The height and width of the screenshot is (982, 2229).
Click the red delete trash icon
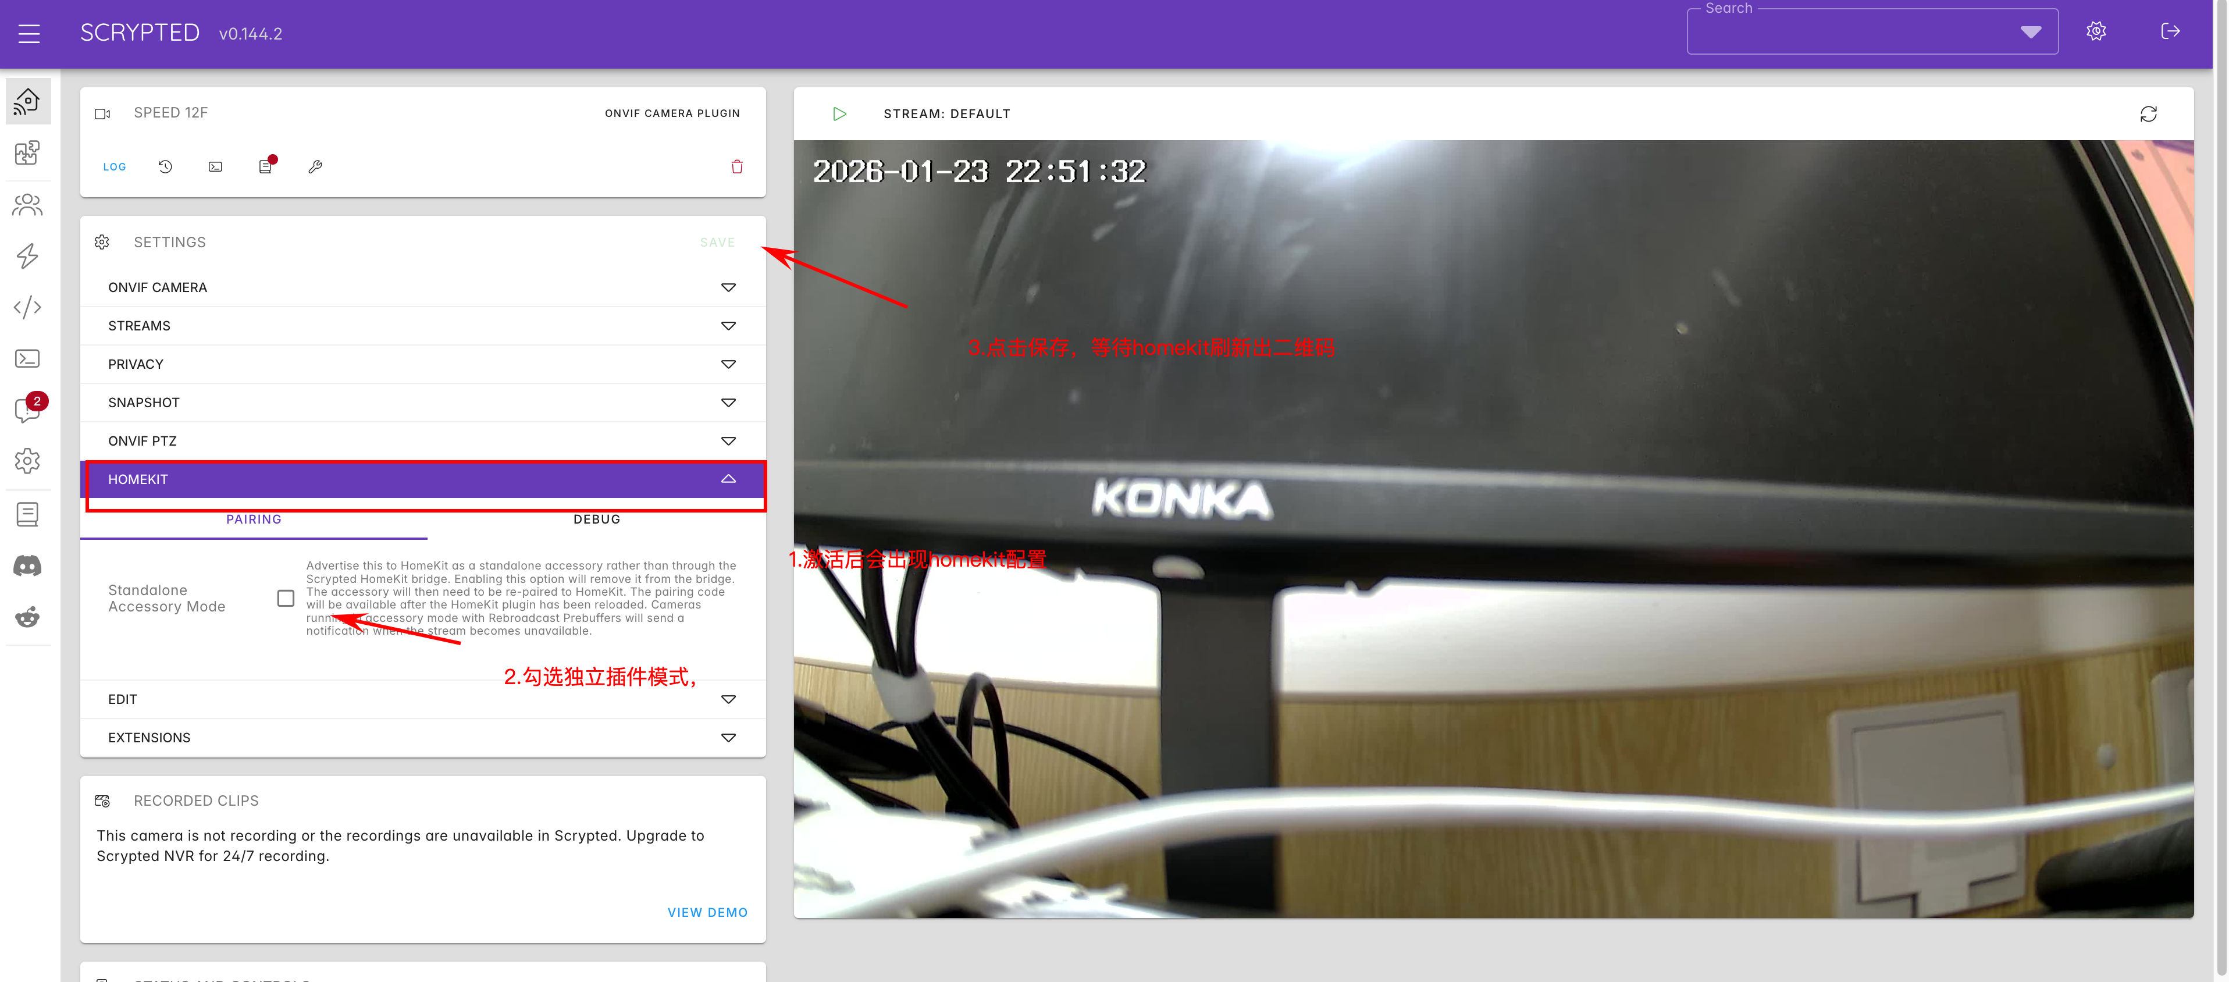[x=736, y=166]
